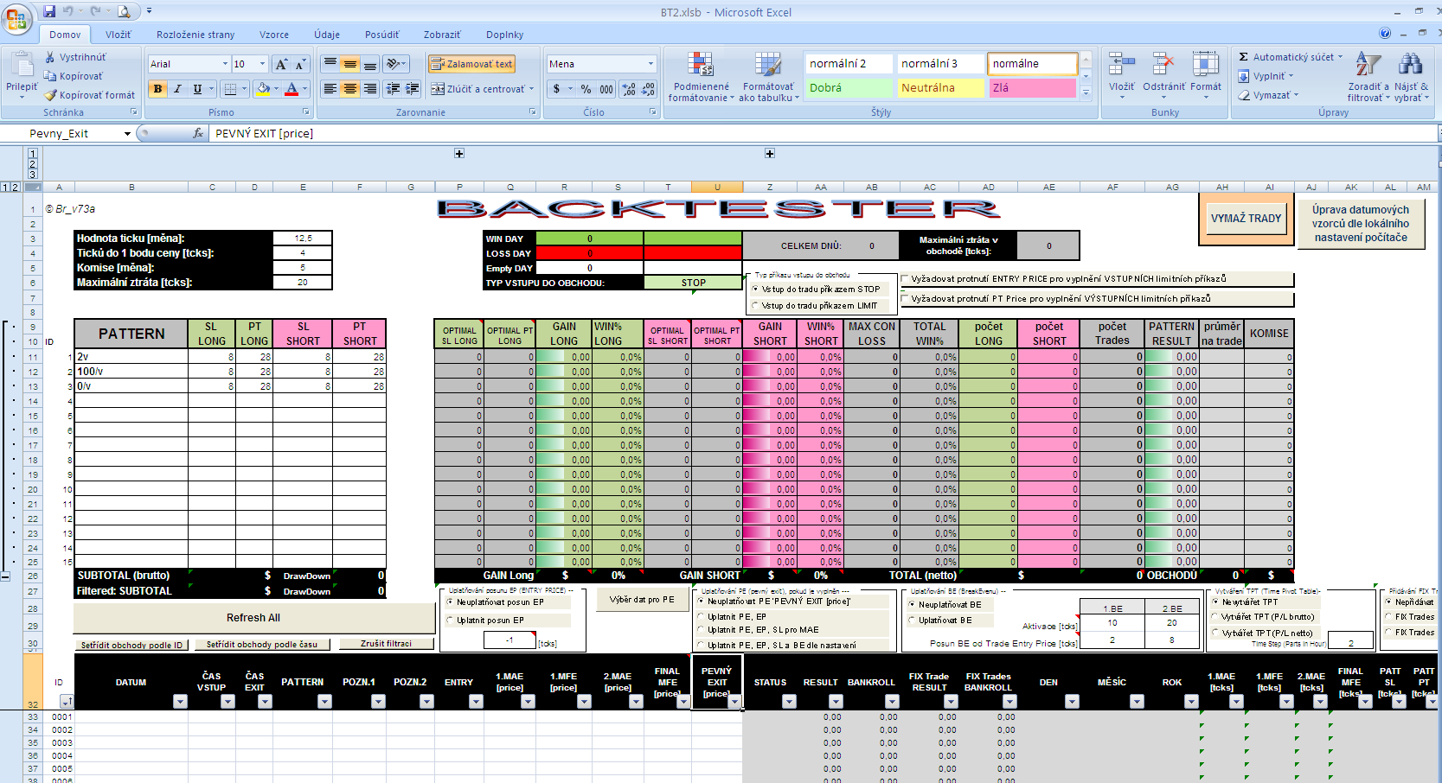The width and height of the screenshot is (1442, 783).
Task: Apply the yellow Neutrálna cell style
Action: [940, 88]
